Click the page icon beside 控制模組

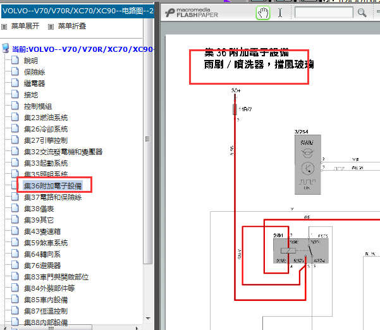[x=15, y=106]
